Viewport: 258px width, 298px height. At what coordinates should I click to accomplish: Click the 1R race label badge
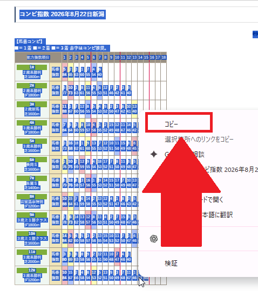coord(32,72)
